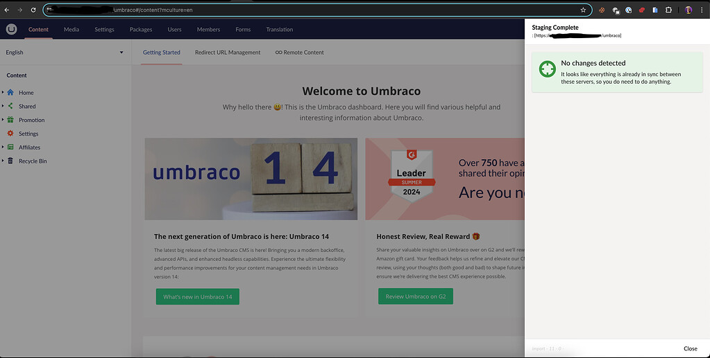Click the red extension icon in toolbar

pyautogui.click(x=641, y=10)
